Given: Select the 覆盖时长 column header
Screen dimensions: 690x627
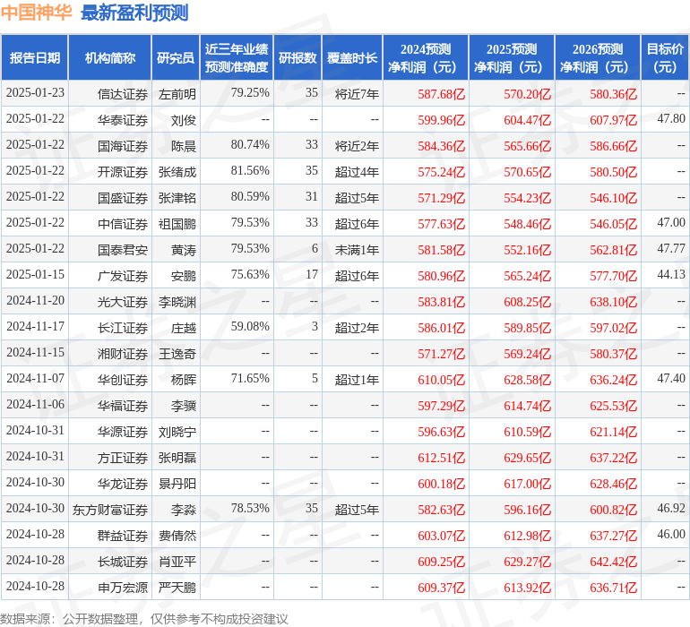Looking at the screenshot, I should coord(352,57).
